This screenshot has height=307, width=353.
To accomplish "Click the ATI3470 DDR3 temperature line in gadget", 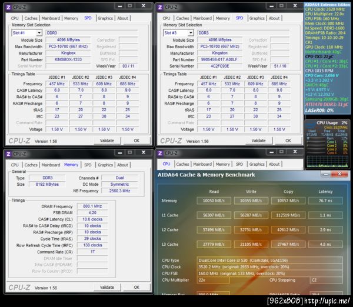I will [x=327, y=105].
